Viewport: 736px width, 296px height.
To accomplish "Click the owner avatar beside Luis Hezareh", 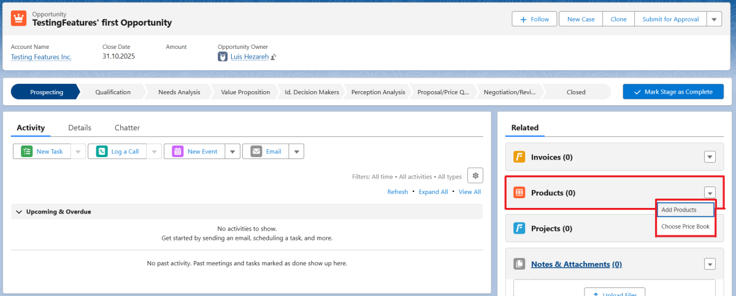I will (223, 57).
